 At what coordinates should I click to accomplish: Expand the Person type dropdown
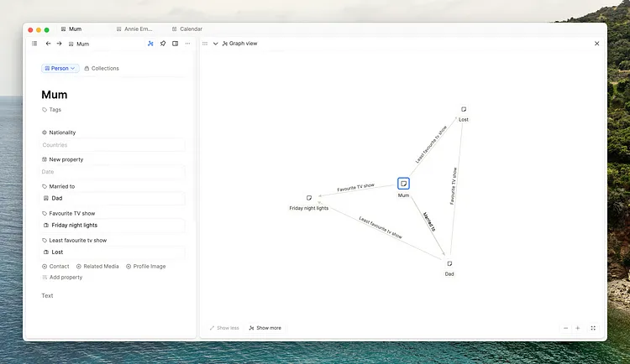click(x=60, y=68)
